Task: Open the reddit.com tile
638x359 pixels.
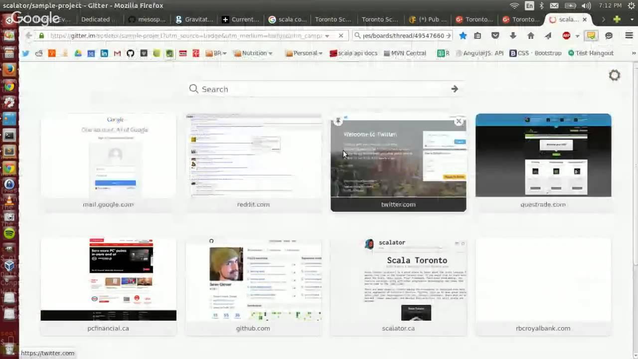Action: (253, 163)
